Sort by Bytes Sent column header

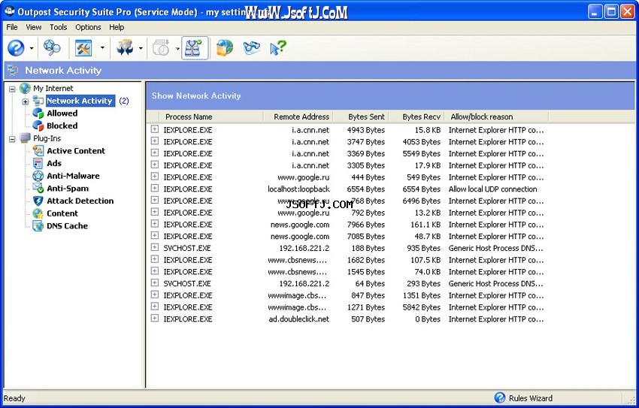361,116
